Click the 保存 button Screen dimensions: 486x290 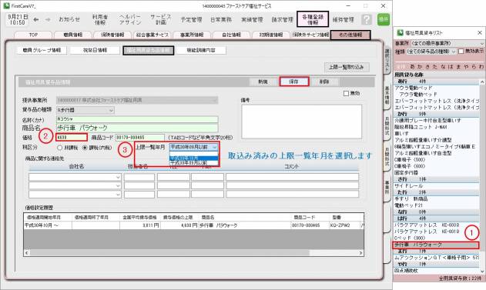[293, 82]
